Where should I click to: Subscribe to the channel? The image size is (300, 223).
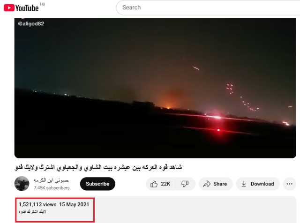click(97, 184)
